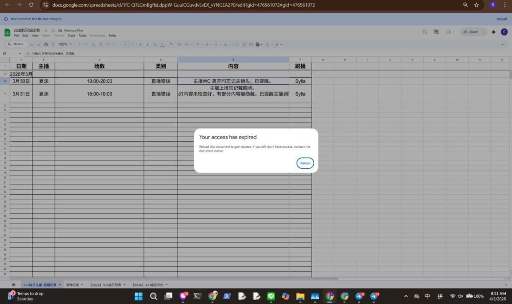Bookmark this page with the star icon
The width and height of the screenshot is (512, 304).
tap(476, 5)
